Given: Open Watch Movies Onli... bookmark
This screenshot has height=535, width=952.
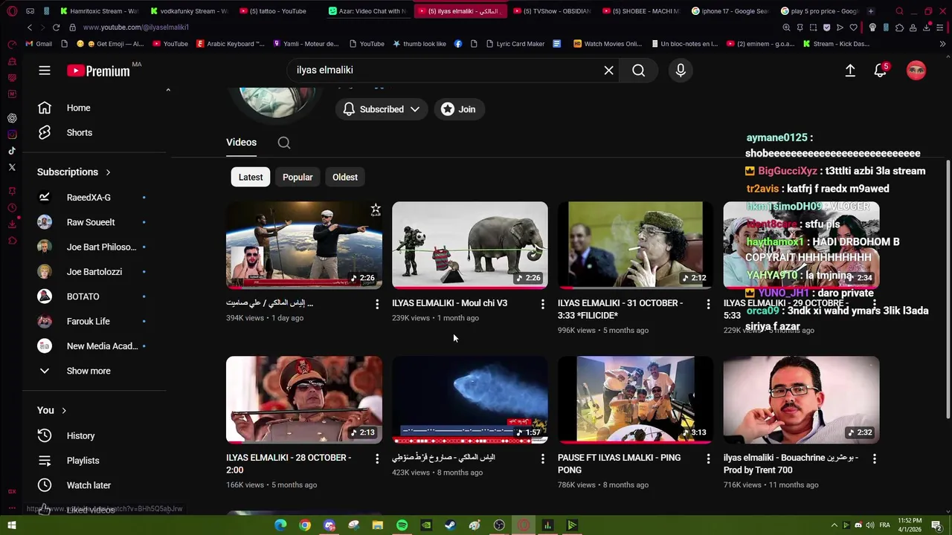Looking at the screenshot, I should [x=608, y=44].
